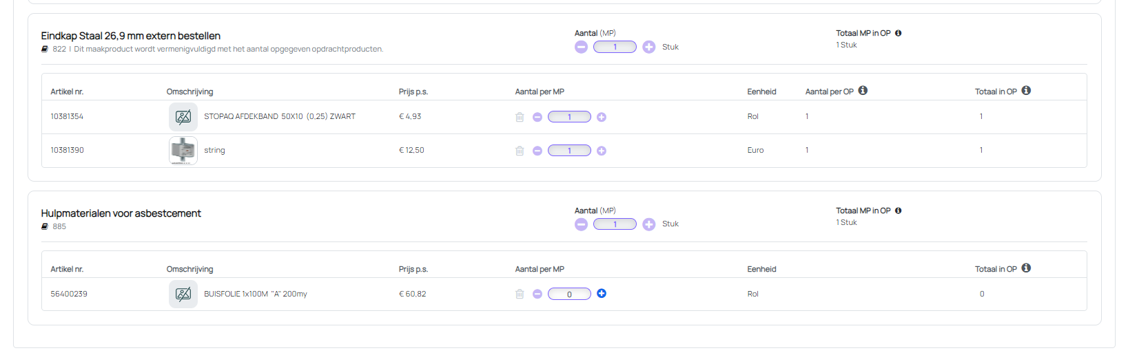Edit the BUISFOLIE quantity input field
This screenshot has width=1128, height=355.
coord(569,294)
